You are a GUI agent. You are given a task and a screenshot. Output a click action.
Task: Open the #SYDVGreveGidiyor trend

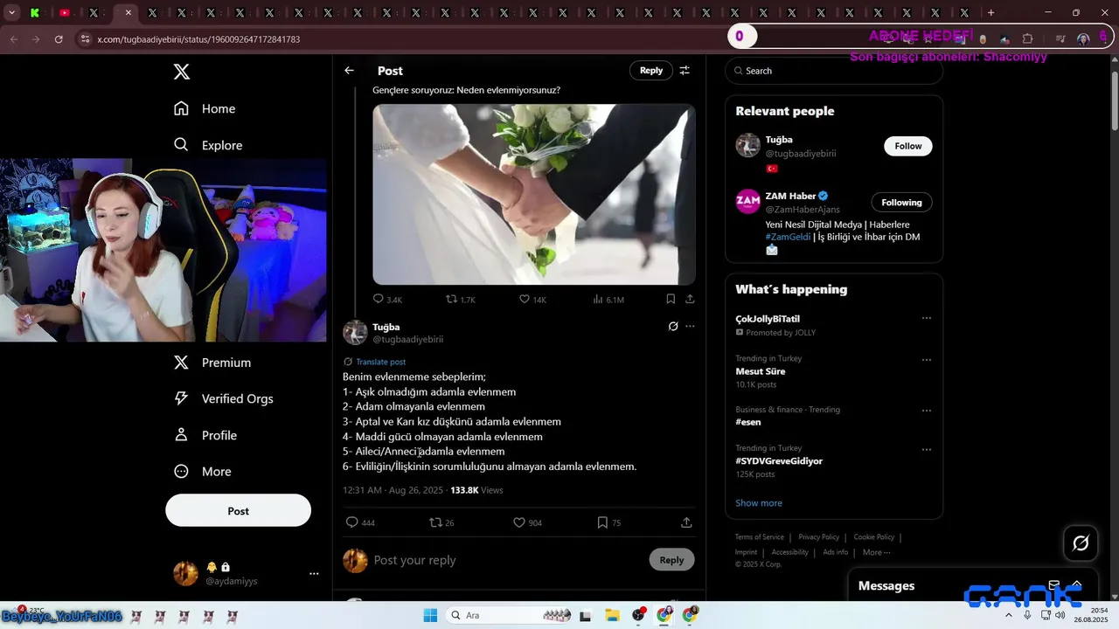point(779,460)
